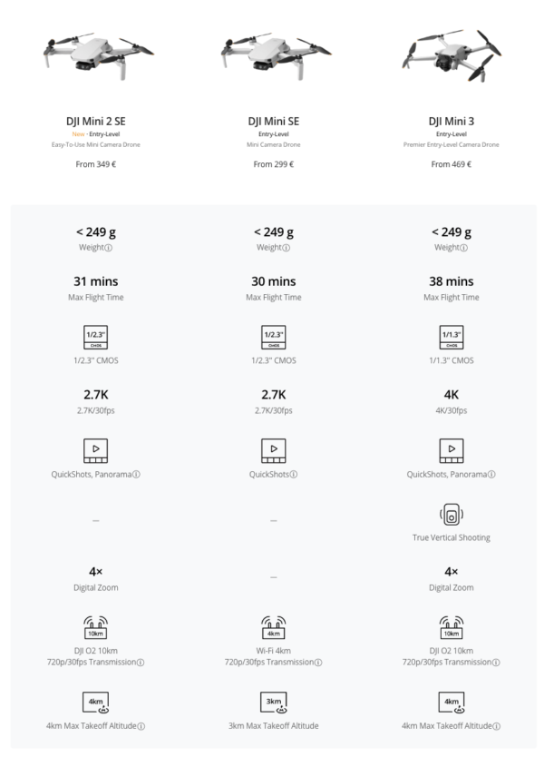Open the DJI Mini 3 product title
This screenshot has width=544, height=757.
[x=451, y=121]
